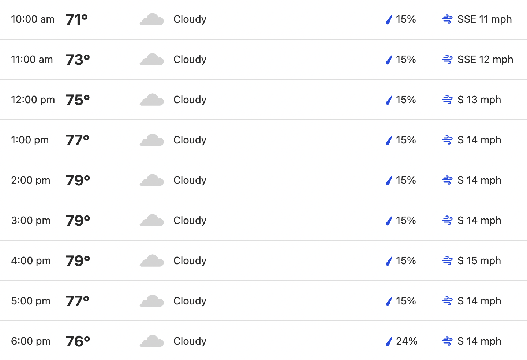Click the 24% precipitation chance
This screenshot has height=360, width=527.
click(407, 341)
